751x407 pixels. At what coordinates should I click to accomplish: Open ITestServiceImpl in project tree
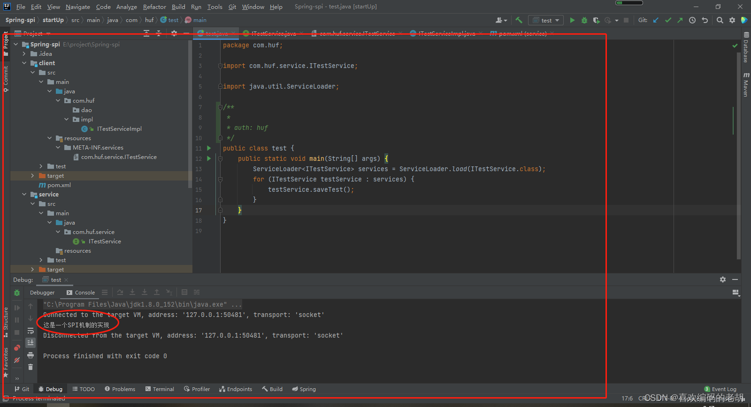pos(119,128)
